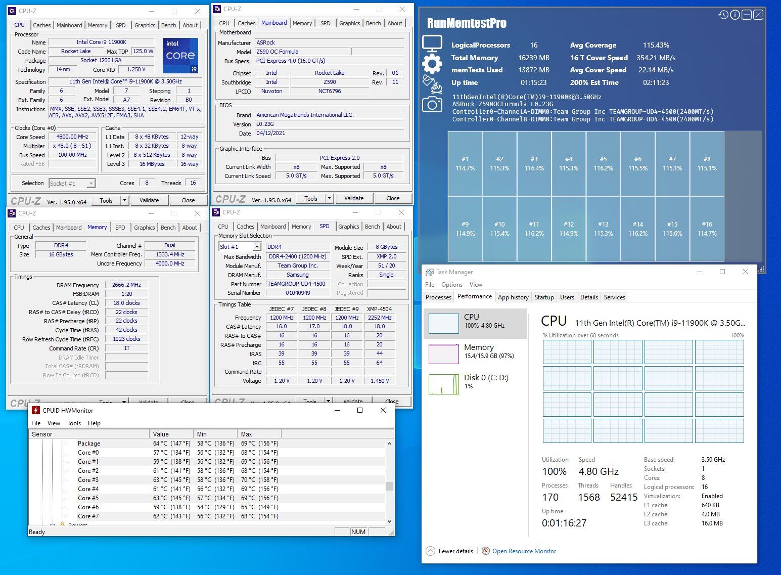This screenshot has width=781, height=575.
Task: Click the title icon of the CPU-Z window showing the CPU tab
Action: coord(12,11)
